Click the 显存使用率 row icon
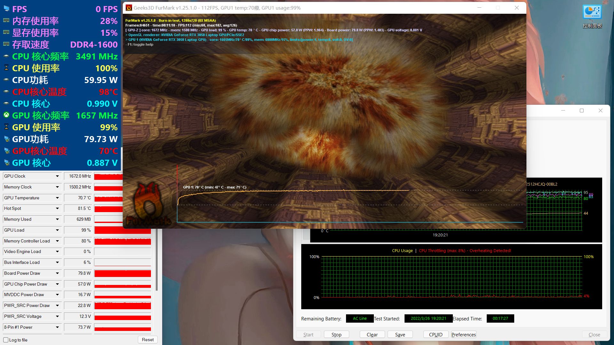 coord(6,33)
